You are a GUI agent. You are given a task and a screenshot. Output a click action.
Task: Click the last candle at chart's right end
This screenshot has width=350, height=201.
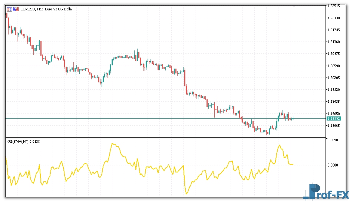(x=293, y=118)
